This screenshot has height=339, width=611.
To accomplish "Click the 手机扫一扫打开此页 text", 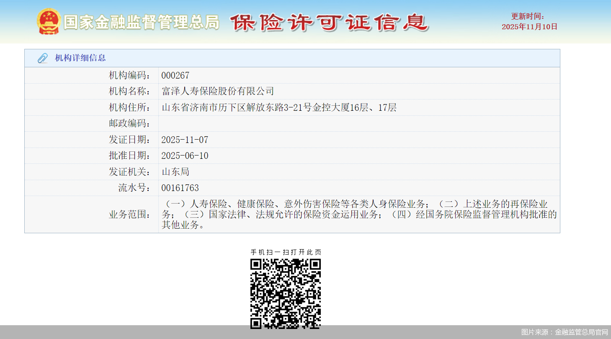I will pyautogui.click(x=286, y=252).
